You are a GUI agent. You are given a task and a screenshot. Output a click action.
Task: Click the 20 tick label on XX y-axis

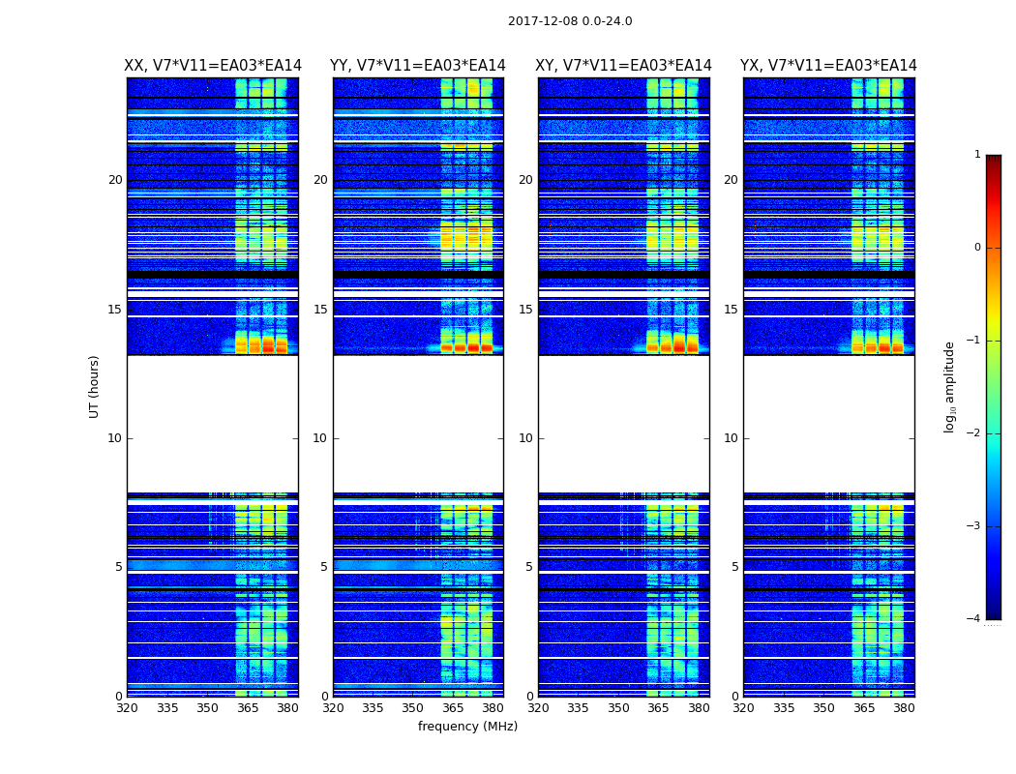click(115, 179)
